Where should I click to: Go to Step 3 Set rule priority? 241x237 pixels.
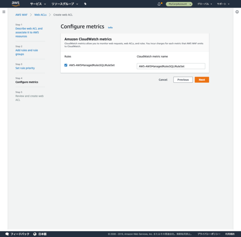click(25, 68)
